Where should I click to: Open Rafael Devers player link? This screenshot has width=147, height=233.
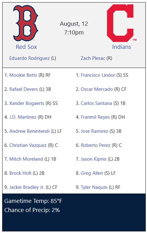24,89
